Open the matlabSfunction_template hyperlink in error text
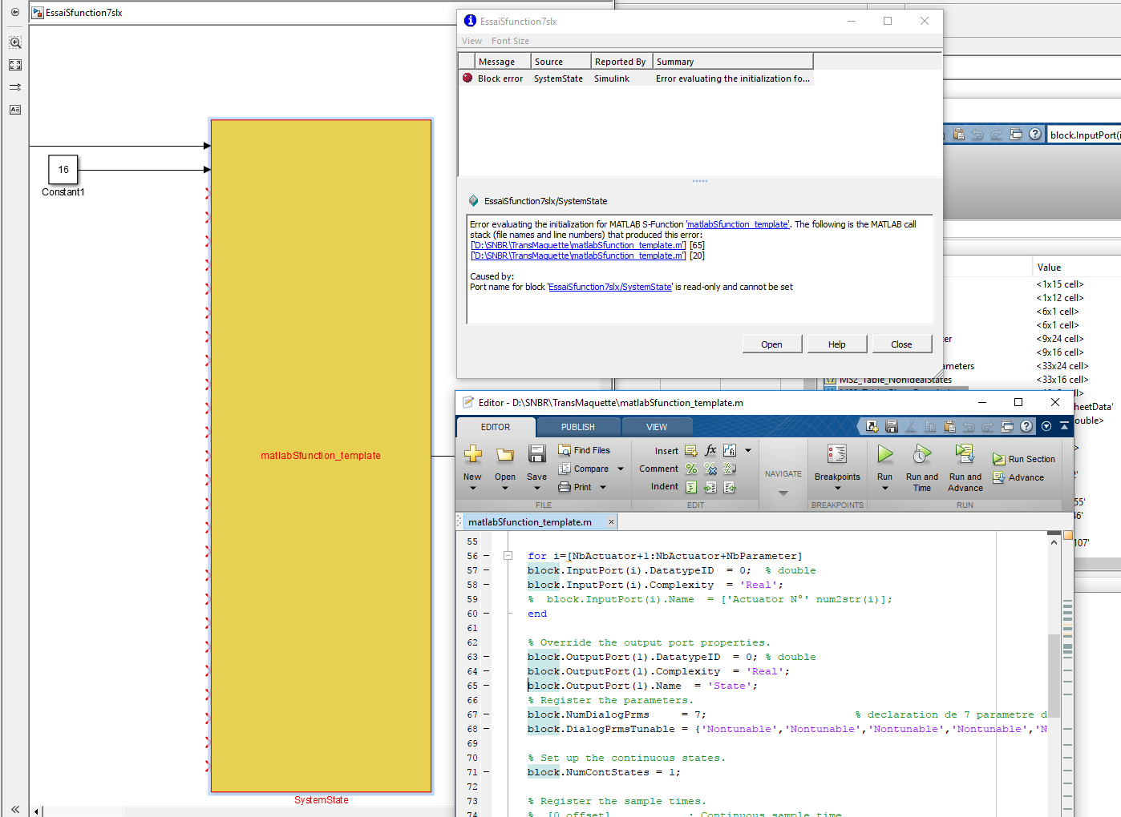Image resolution: width=1121 pixels, height=817 pixels. coord(738,224)
